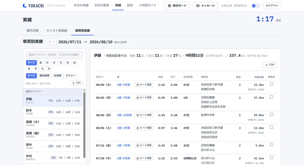Filter drivers by さ
The height and width of the screenshot is (165, 304).
point(54,62)
